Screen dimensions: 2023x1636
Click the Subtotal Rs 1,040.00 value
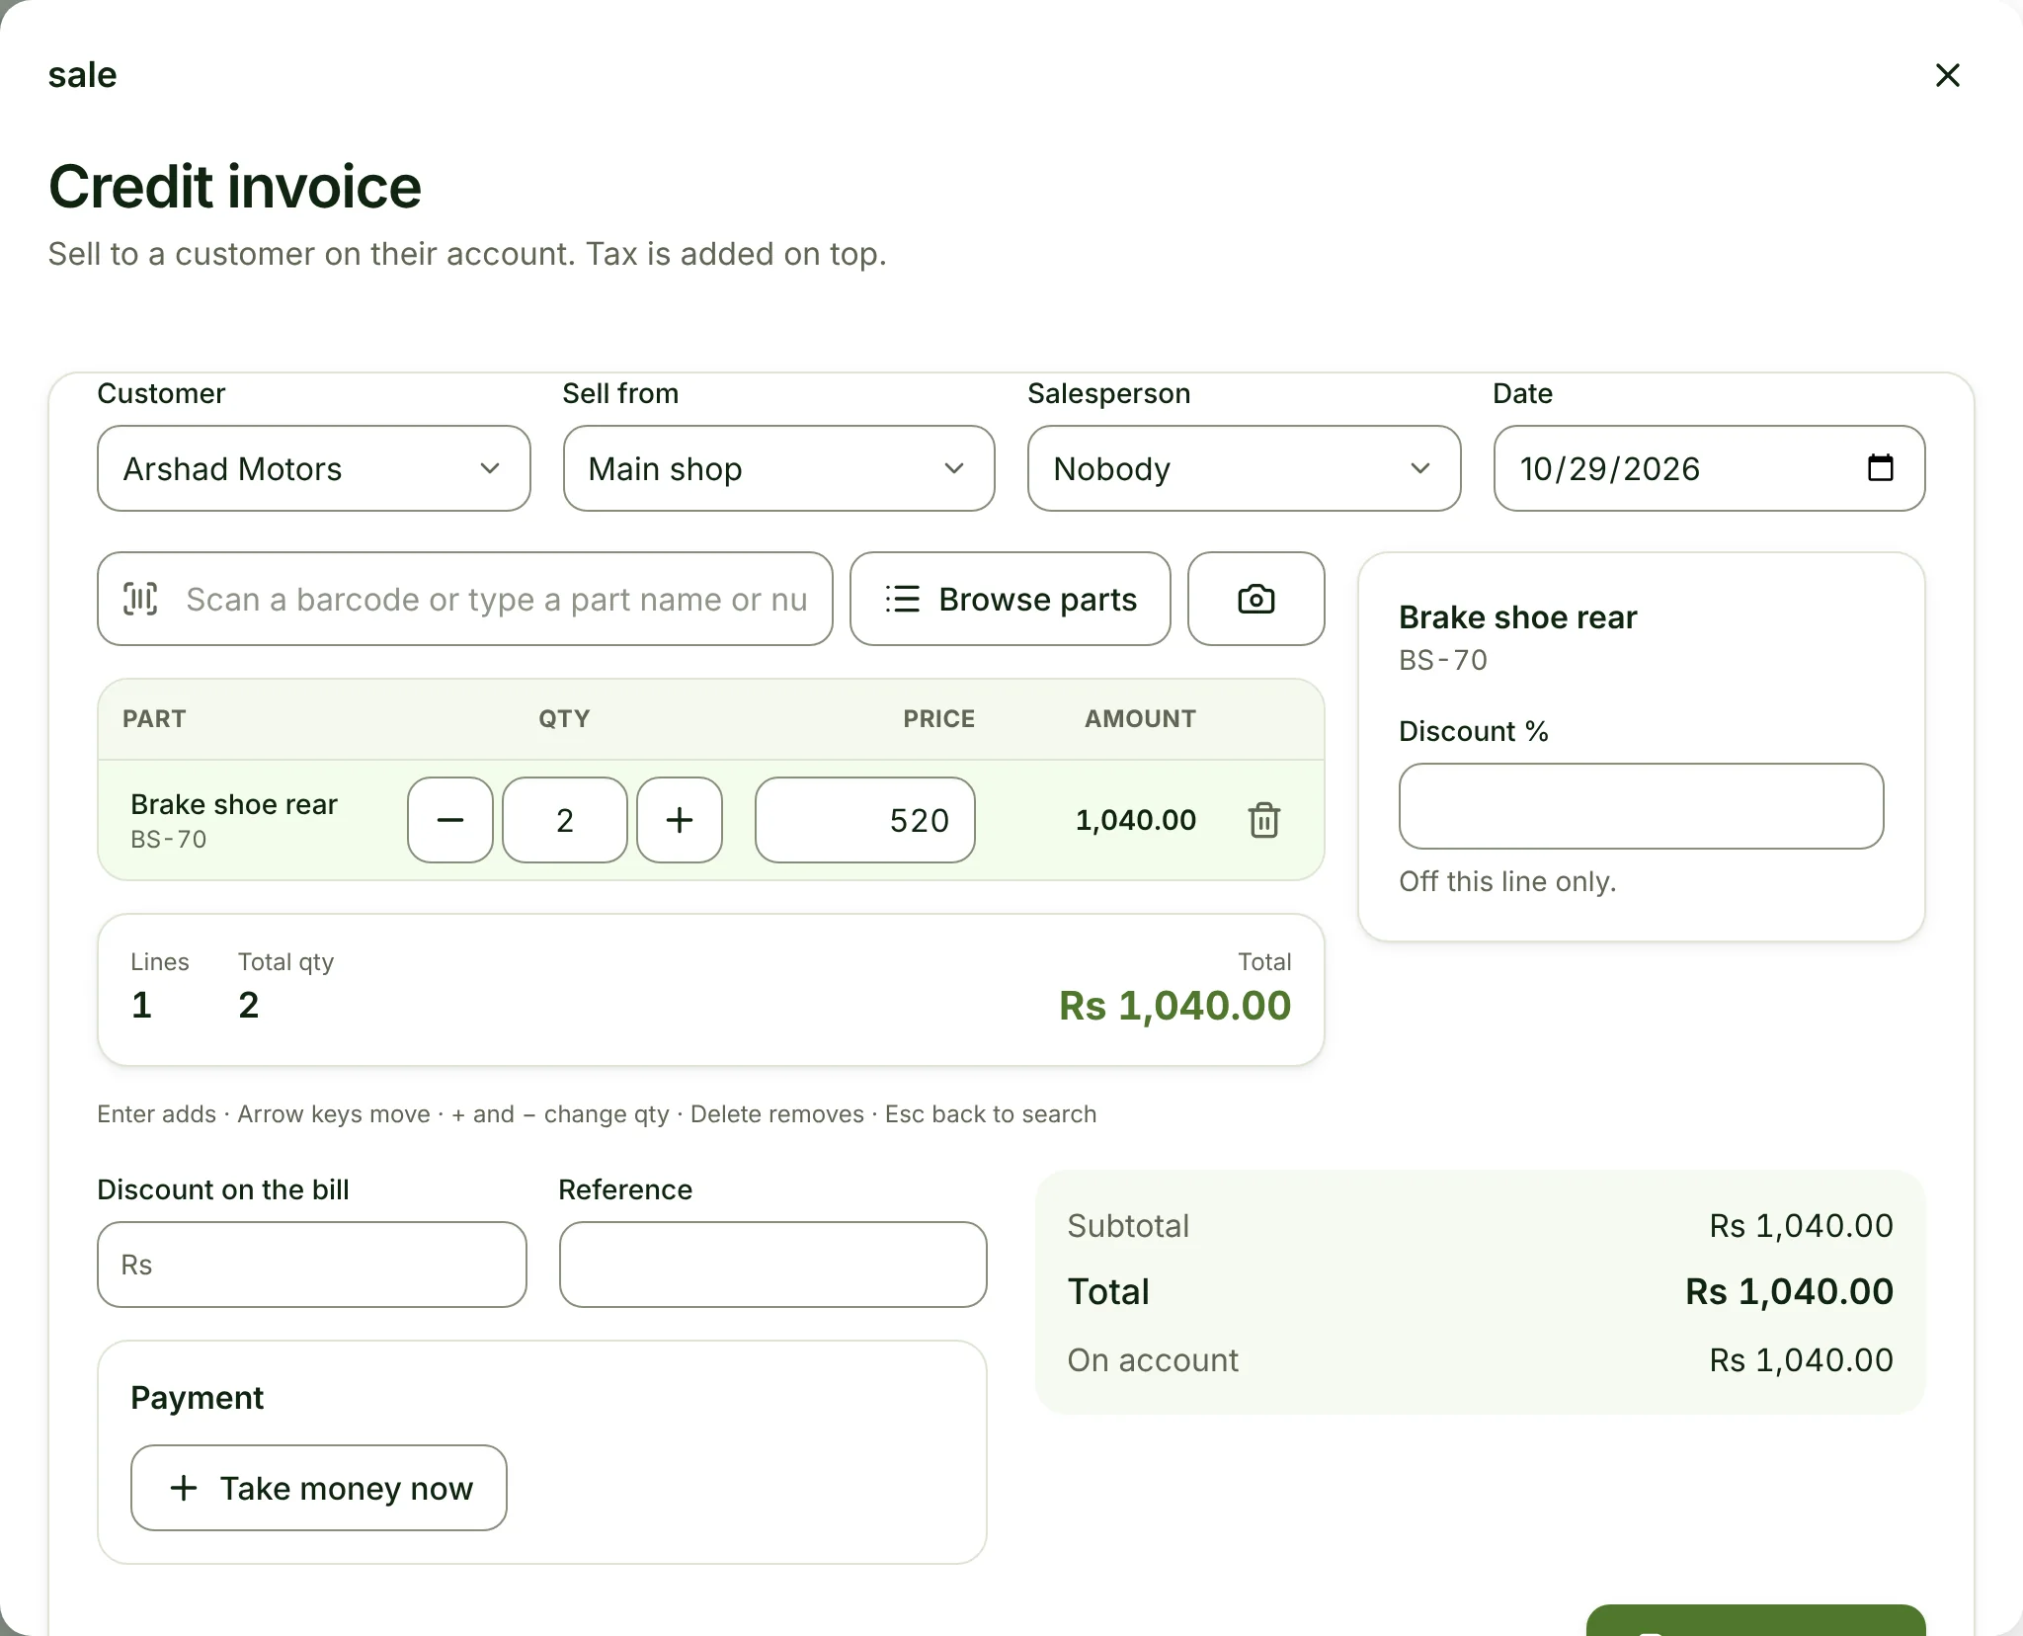click(x=1801, y=1226)
